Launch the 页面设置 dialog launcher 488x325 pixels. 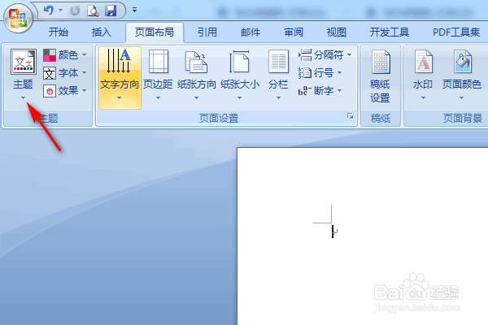pos(350,116)
